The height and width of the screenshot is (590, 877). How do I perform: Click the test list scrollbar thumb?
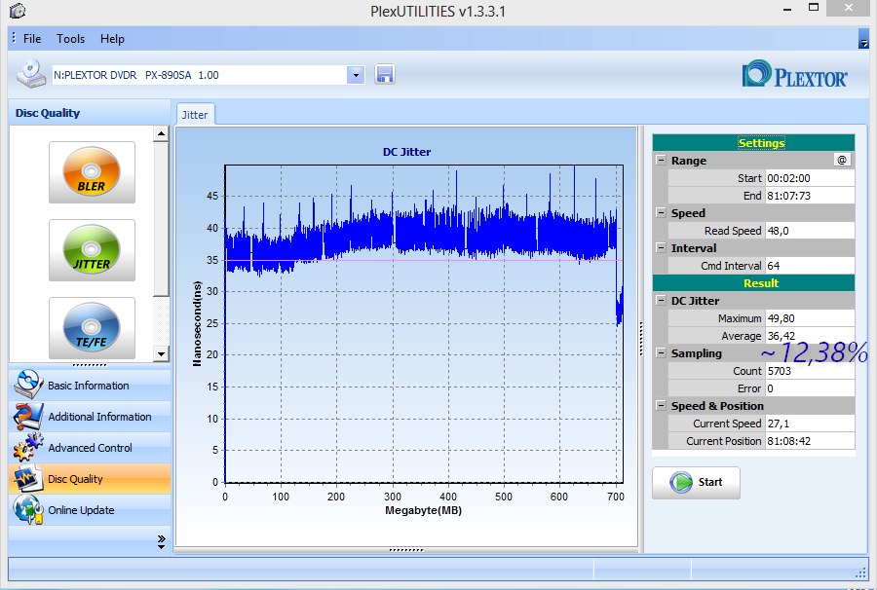click(161, 219)
